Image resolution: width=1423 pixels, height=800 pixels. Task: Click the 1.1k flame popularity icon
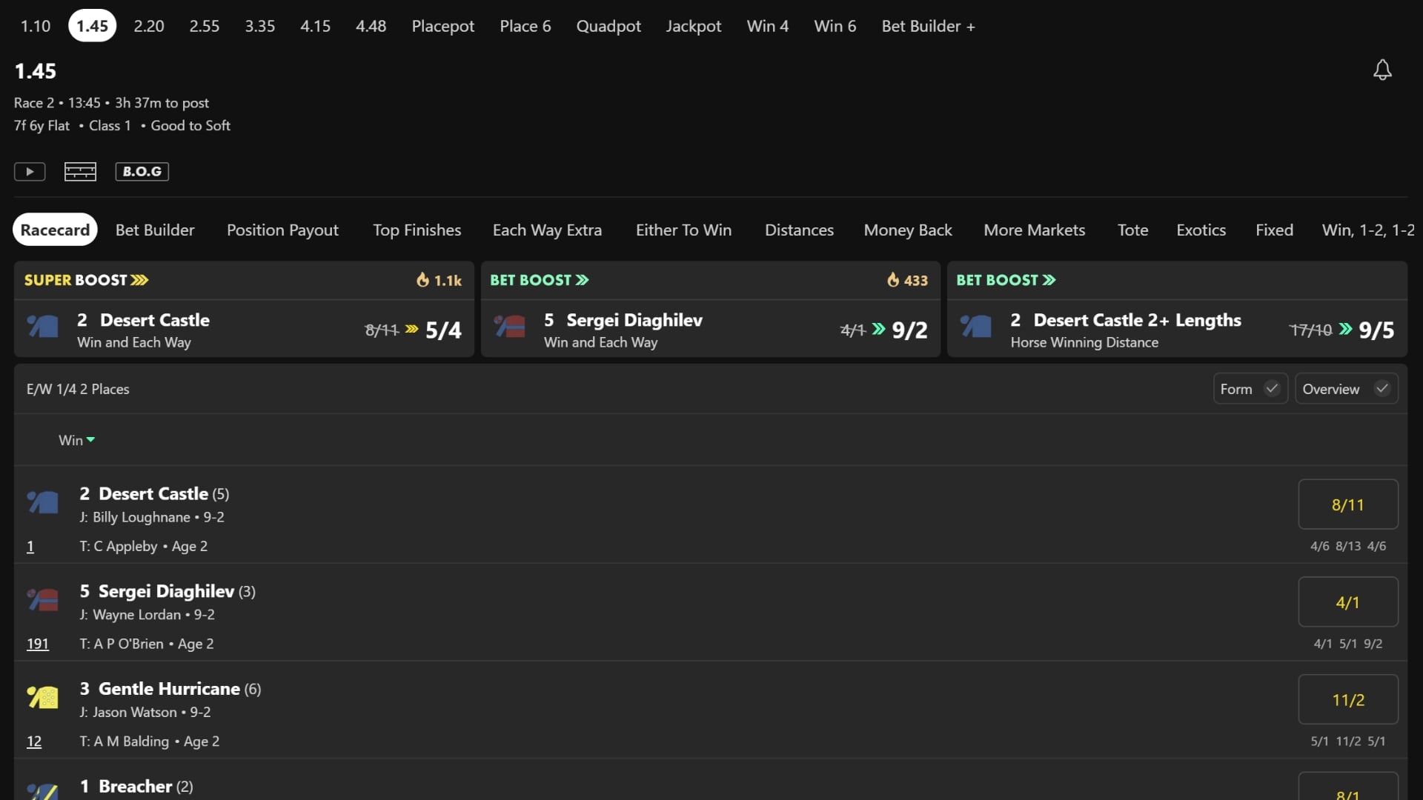tap(422, 280)
